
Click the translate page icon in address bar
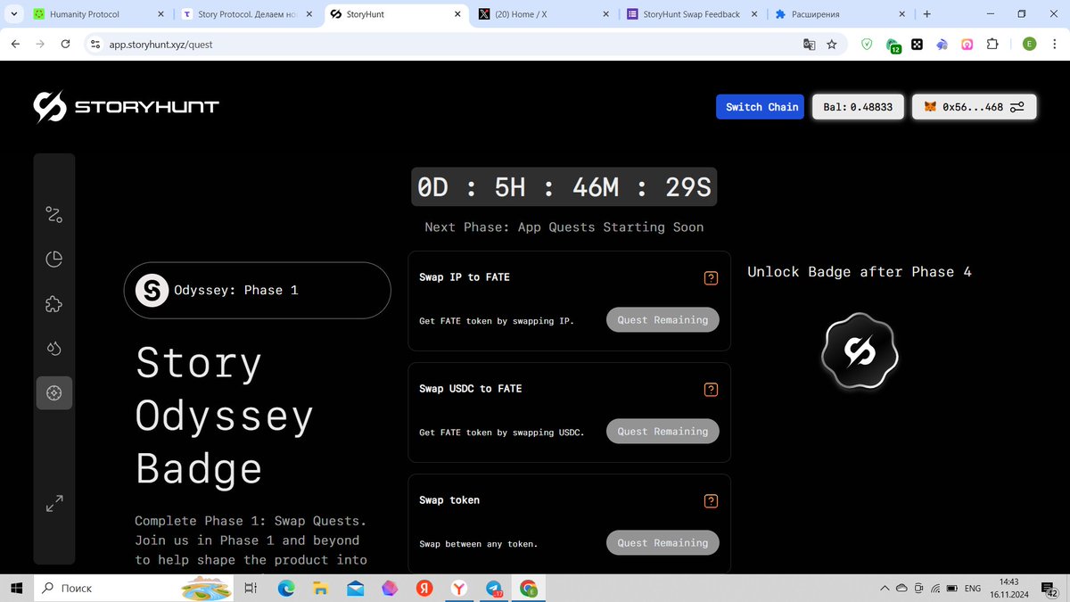[x=810, y=44]
